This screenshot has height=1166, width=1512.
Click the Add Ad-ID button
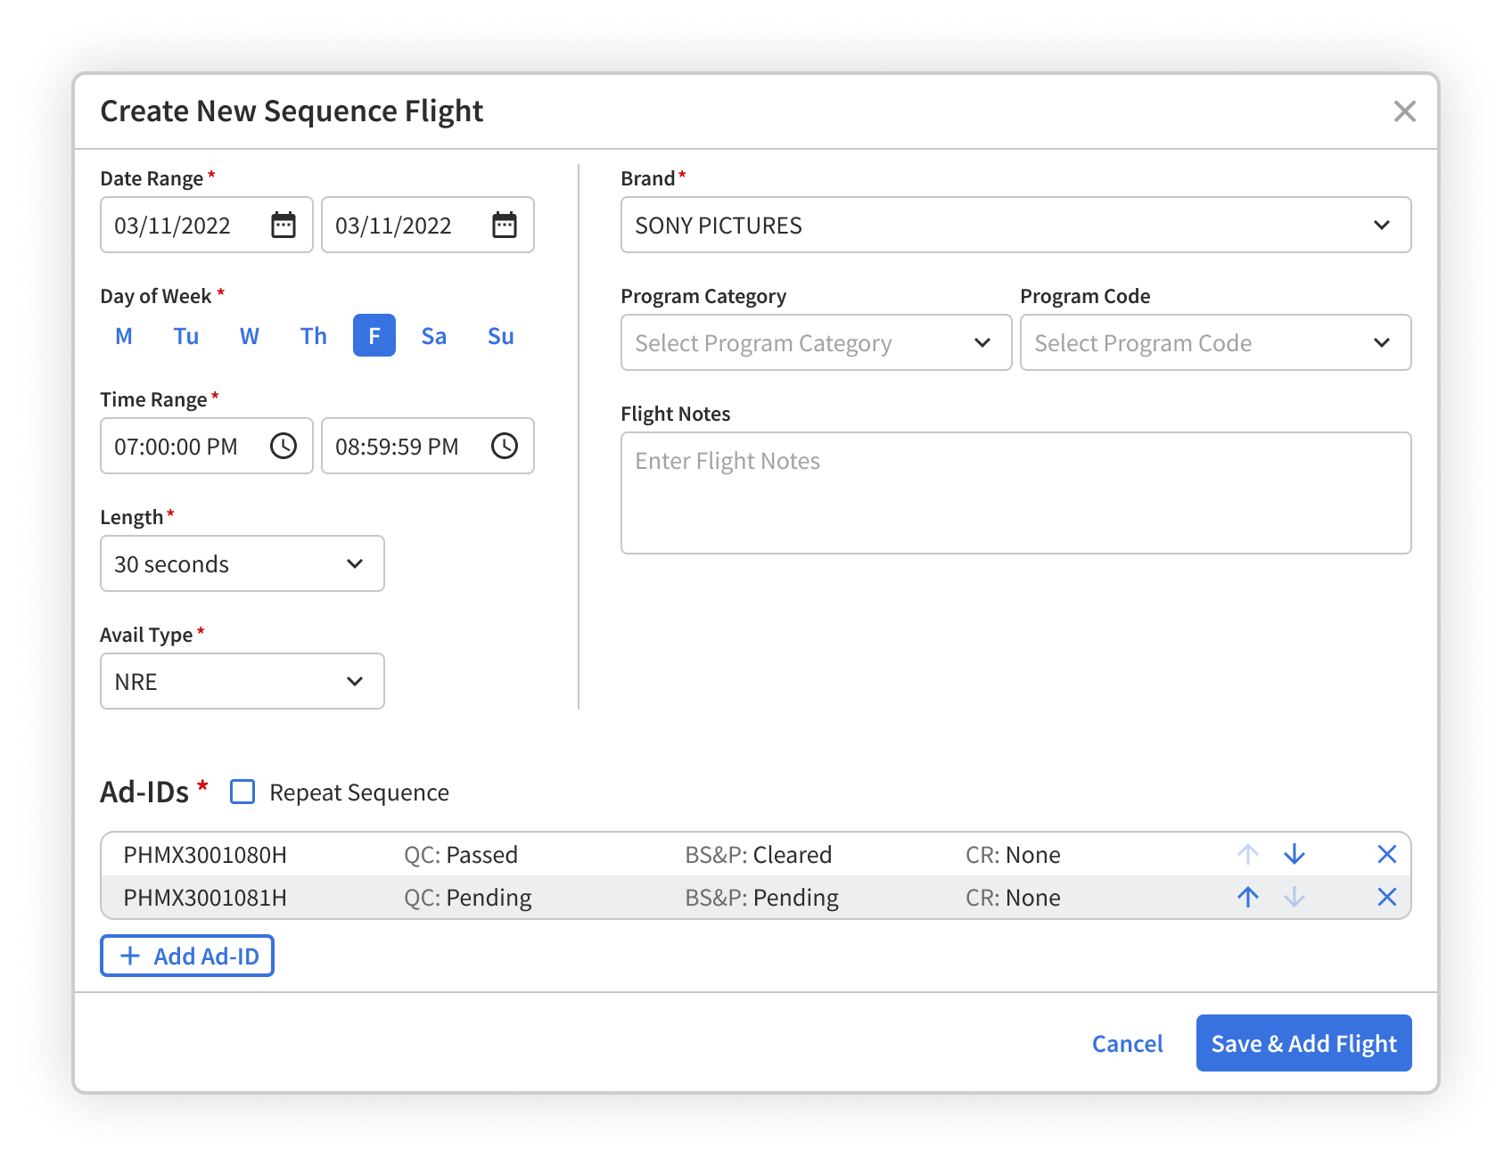click(186, 955)
